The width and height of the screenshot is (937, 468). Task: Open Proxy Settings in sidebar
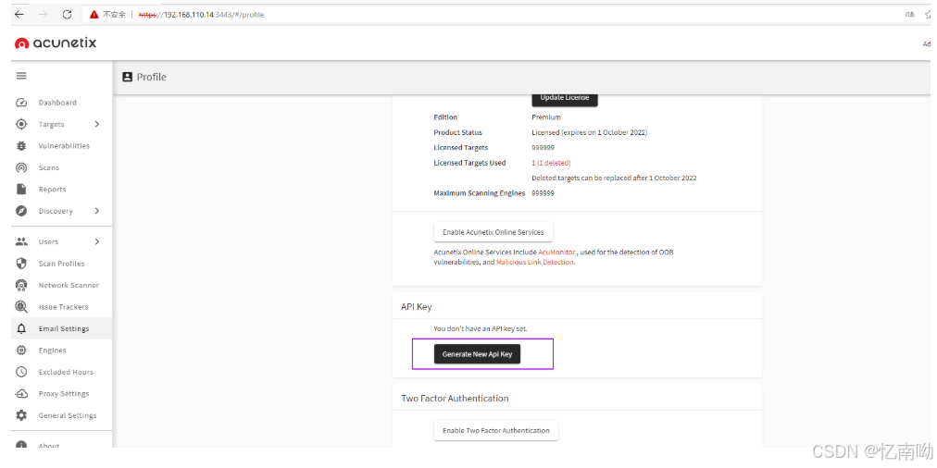pyautogui.click(x=61, y=394)
